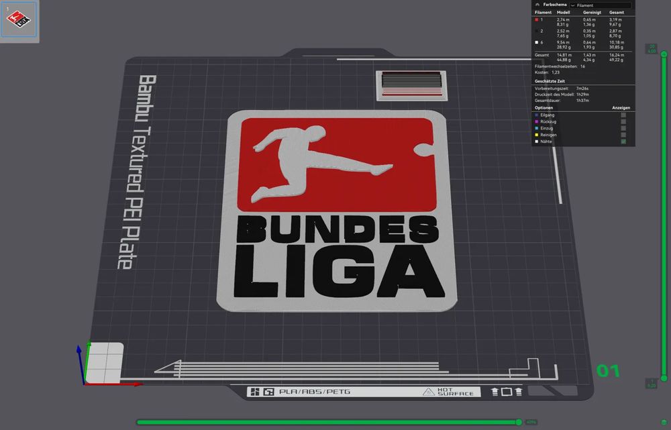Click the horizontal move slider handle
Image resolution: width=671 pixels, height=430 pixels.
(519, 423)
